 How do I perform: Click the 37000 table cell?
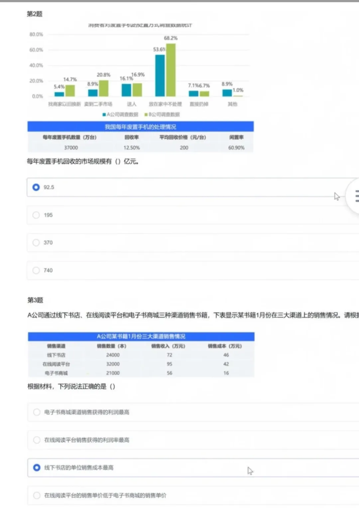tap(71, 148)
